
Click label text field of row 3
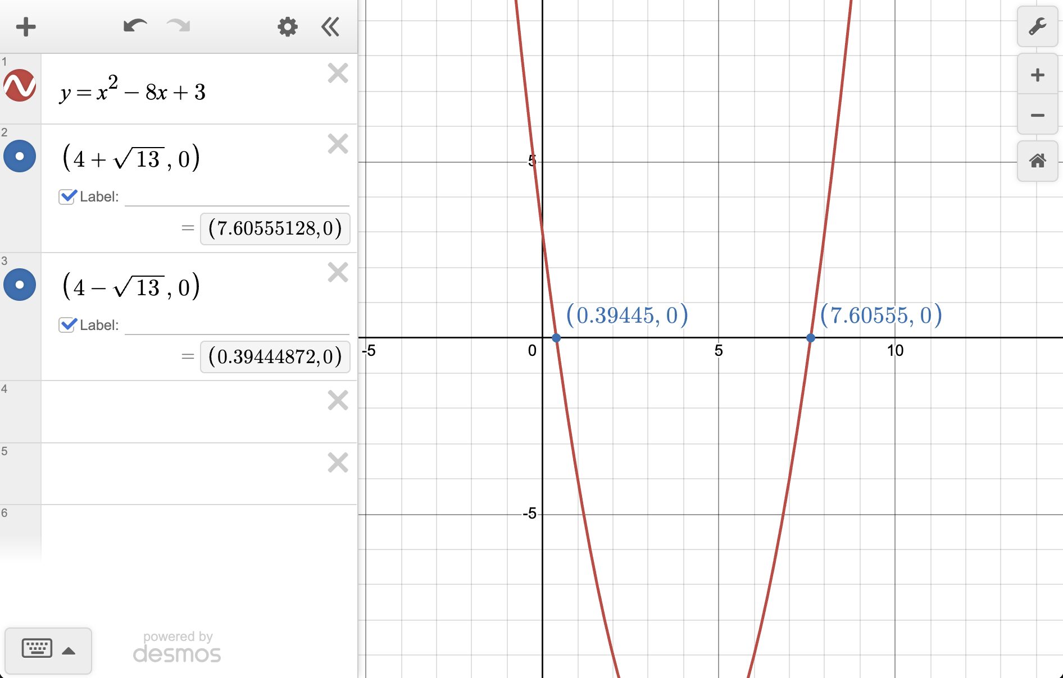click(237, 326)
